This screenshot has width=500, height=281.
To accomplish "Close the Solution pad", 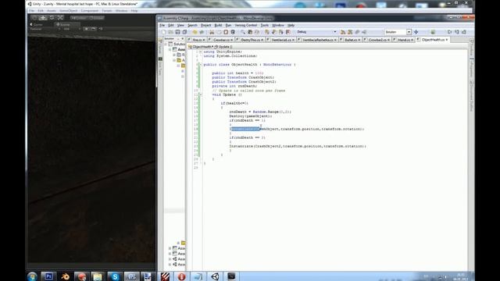I will click(182, 38).
